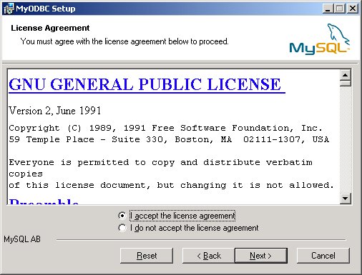This screenshot has width=362, height=275.
Task: Click the license scrollbar up arrow
Action: pos(346,76)
